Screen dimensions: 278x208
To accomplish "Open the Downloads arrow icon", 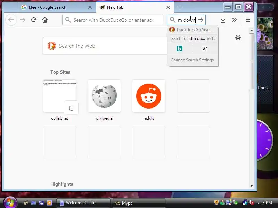I will pyautogui.click(x=223, y=20).
